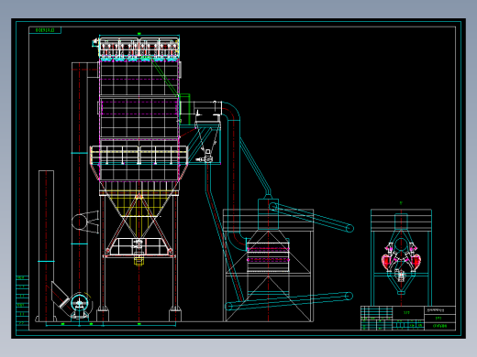Click the curved cyan duct elbow near collector outlet

pos(232,110)
